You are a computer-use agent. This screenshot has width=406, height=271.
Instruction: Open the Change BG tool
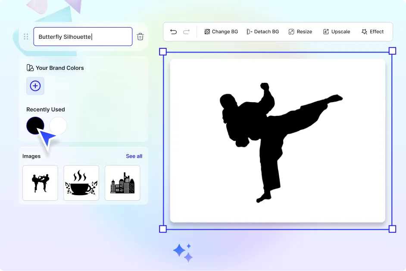[221, 32]
